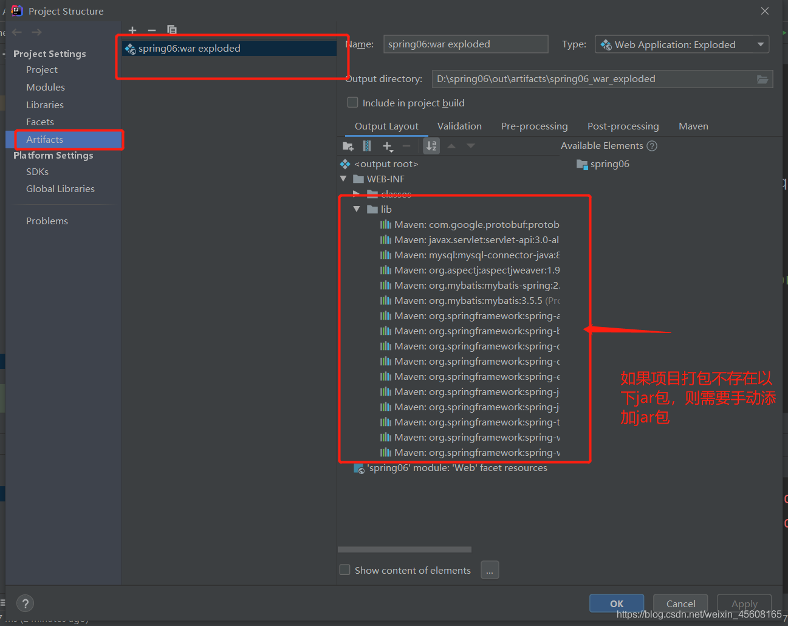Image resolution: width=788 pixels, height=626 pixels.
Task: Browse for the output directory folder
Action: (762, 79)
